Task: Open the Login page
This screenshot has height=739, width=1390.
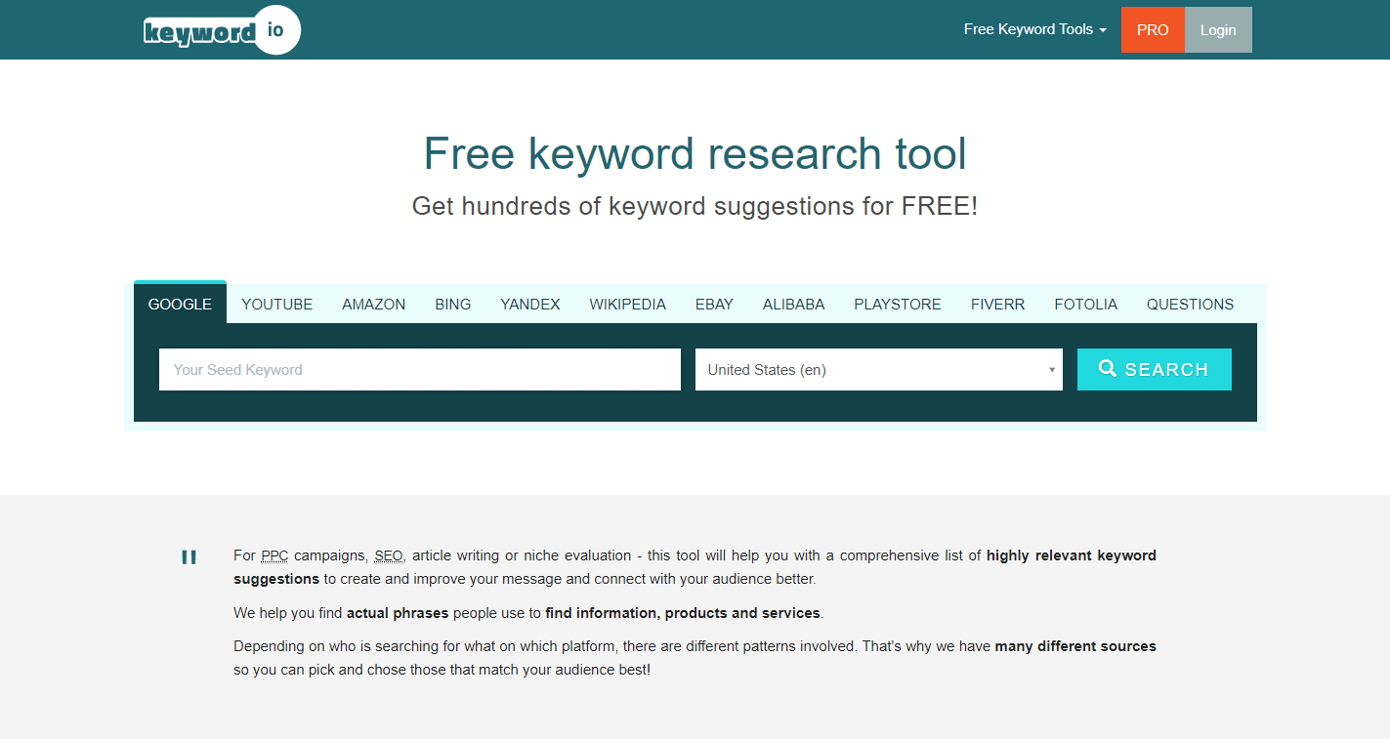Action: [1218, 29]
